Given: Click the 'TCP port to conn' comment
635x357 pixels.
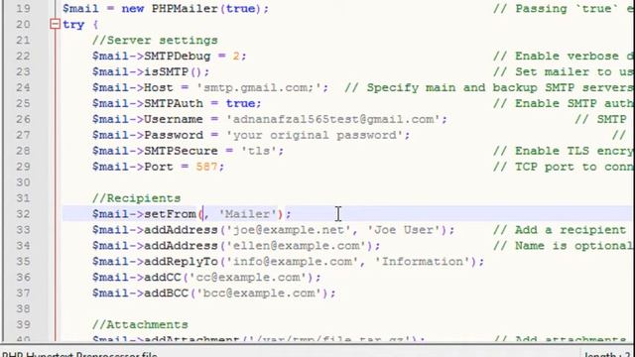Looking at the screenshot, I should [563, 167].
